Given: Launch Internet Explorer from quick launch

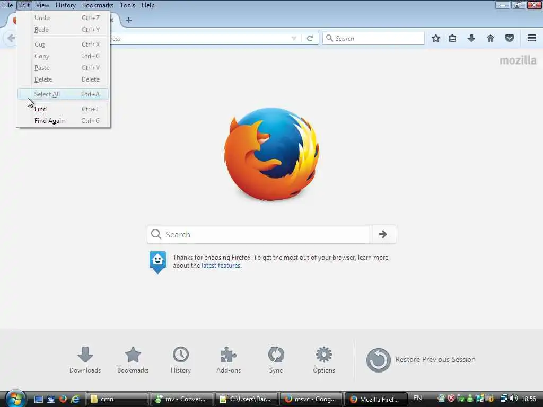Looking at the screenshot, I should [75, 399].
